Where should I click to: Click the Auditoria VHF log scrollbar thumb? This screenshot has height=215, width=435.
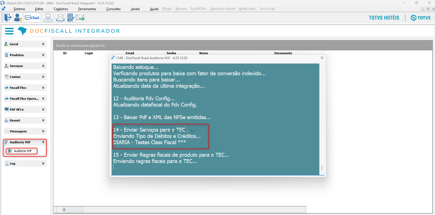(x=322, y=168)
